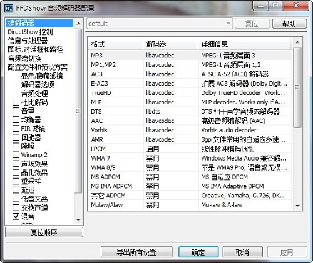
Task: Click the 帮助 button
Action: [x=289, y=24]
